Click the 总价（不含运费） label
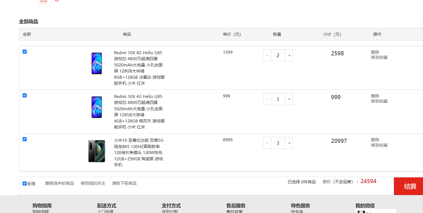Image resolution: width=423 pixels, height=213 pixels. coord(340,182)
